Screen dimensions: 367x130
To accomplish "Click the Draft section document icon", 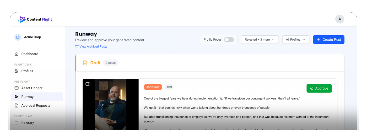I will 85,63.
